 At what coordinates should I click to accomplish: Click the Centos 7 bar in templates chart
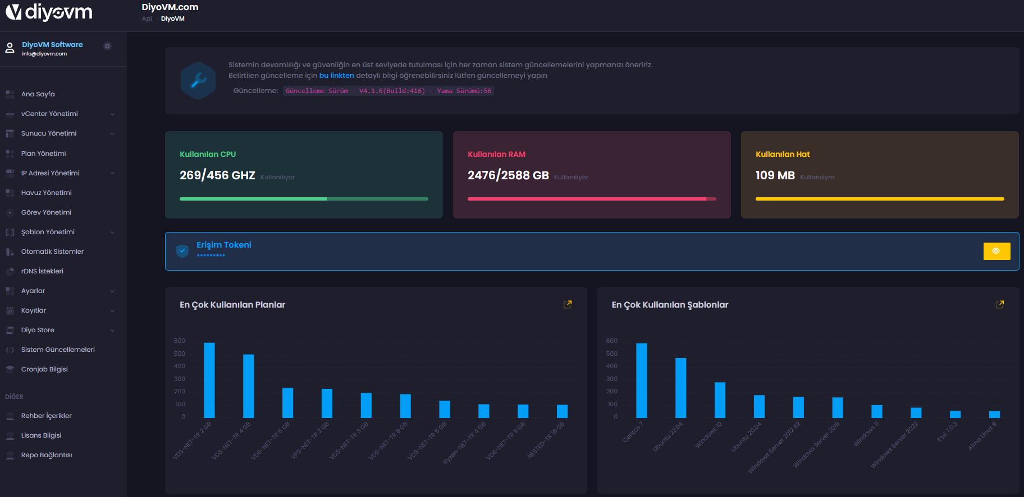click(641, 380)
